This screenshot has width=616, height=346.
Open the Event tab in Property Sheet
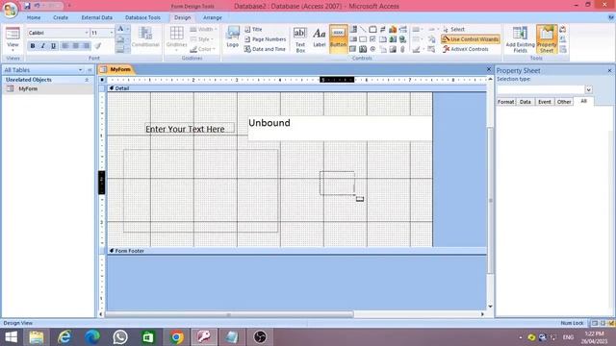coord(544,102)
